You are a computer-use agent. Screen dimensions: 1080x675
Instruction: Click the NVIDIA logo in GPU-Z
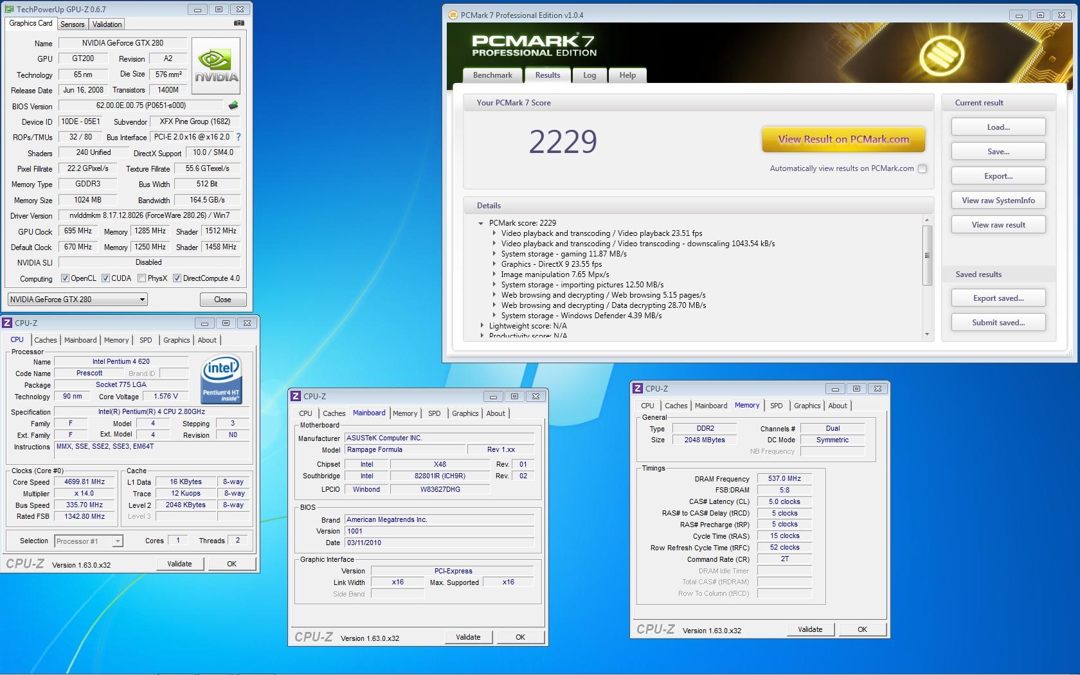216,67
